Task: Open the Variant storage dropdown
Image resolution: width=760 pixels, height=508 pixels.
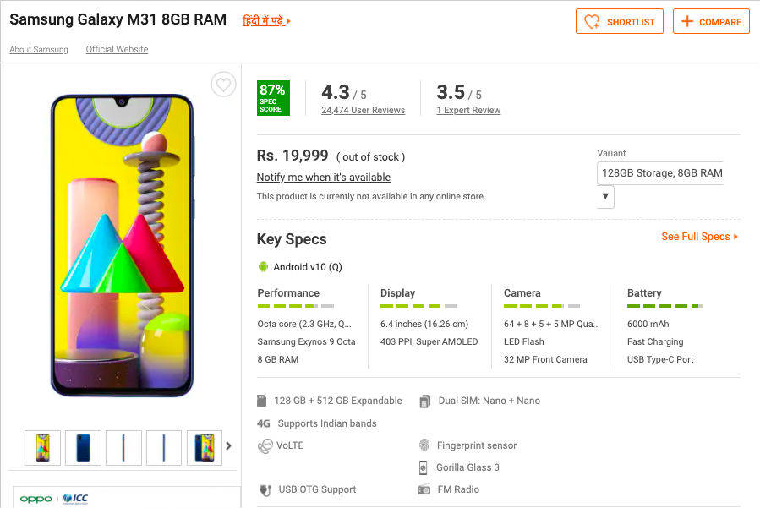Action: (x=605, y=196)
